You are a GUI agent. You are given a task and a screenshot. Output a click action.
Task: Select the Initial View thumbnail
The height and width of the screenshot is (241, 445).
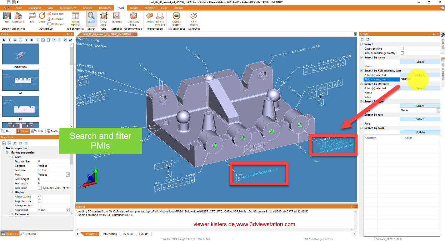tap(20, 54)
